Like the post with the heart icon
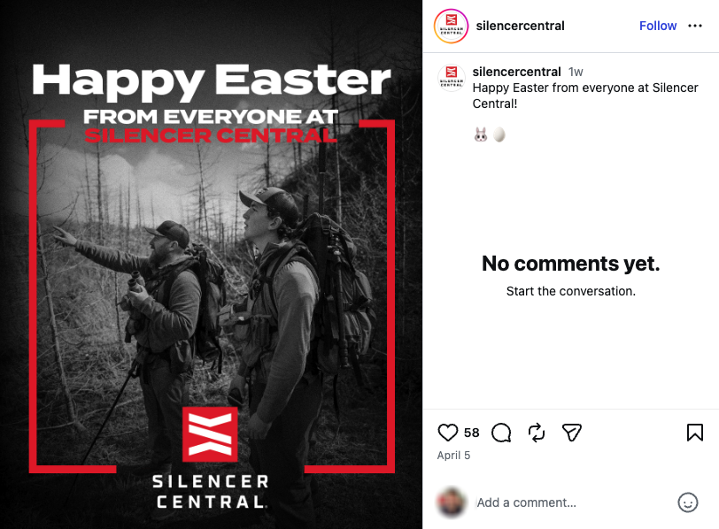Screen dimensions: 719x529 (x=448, y=433)
